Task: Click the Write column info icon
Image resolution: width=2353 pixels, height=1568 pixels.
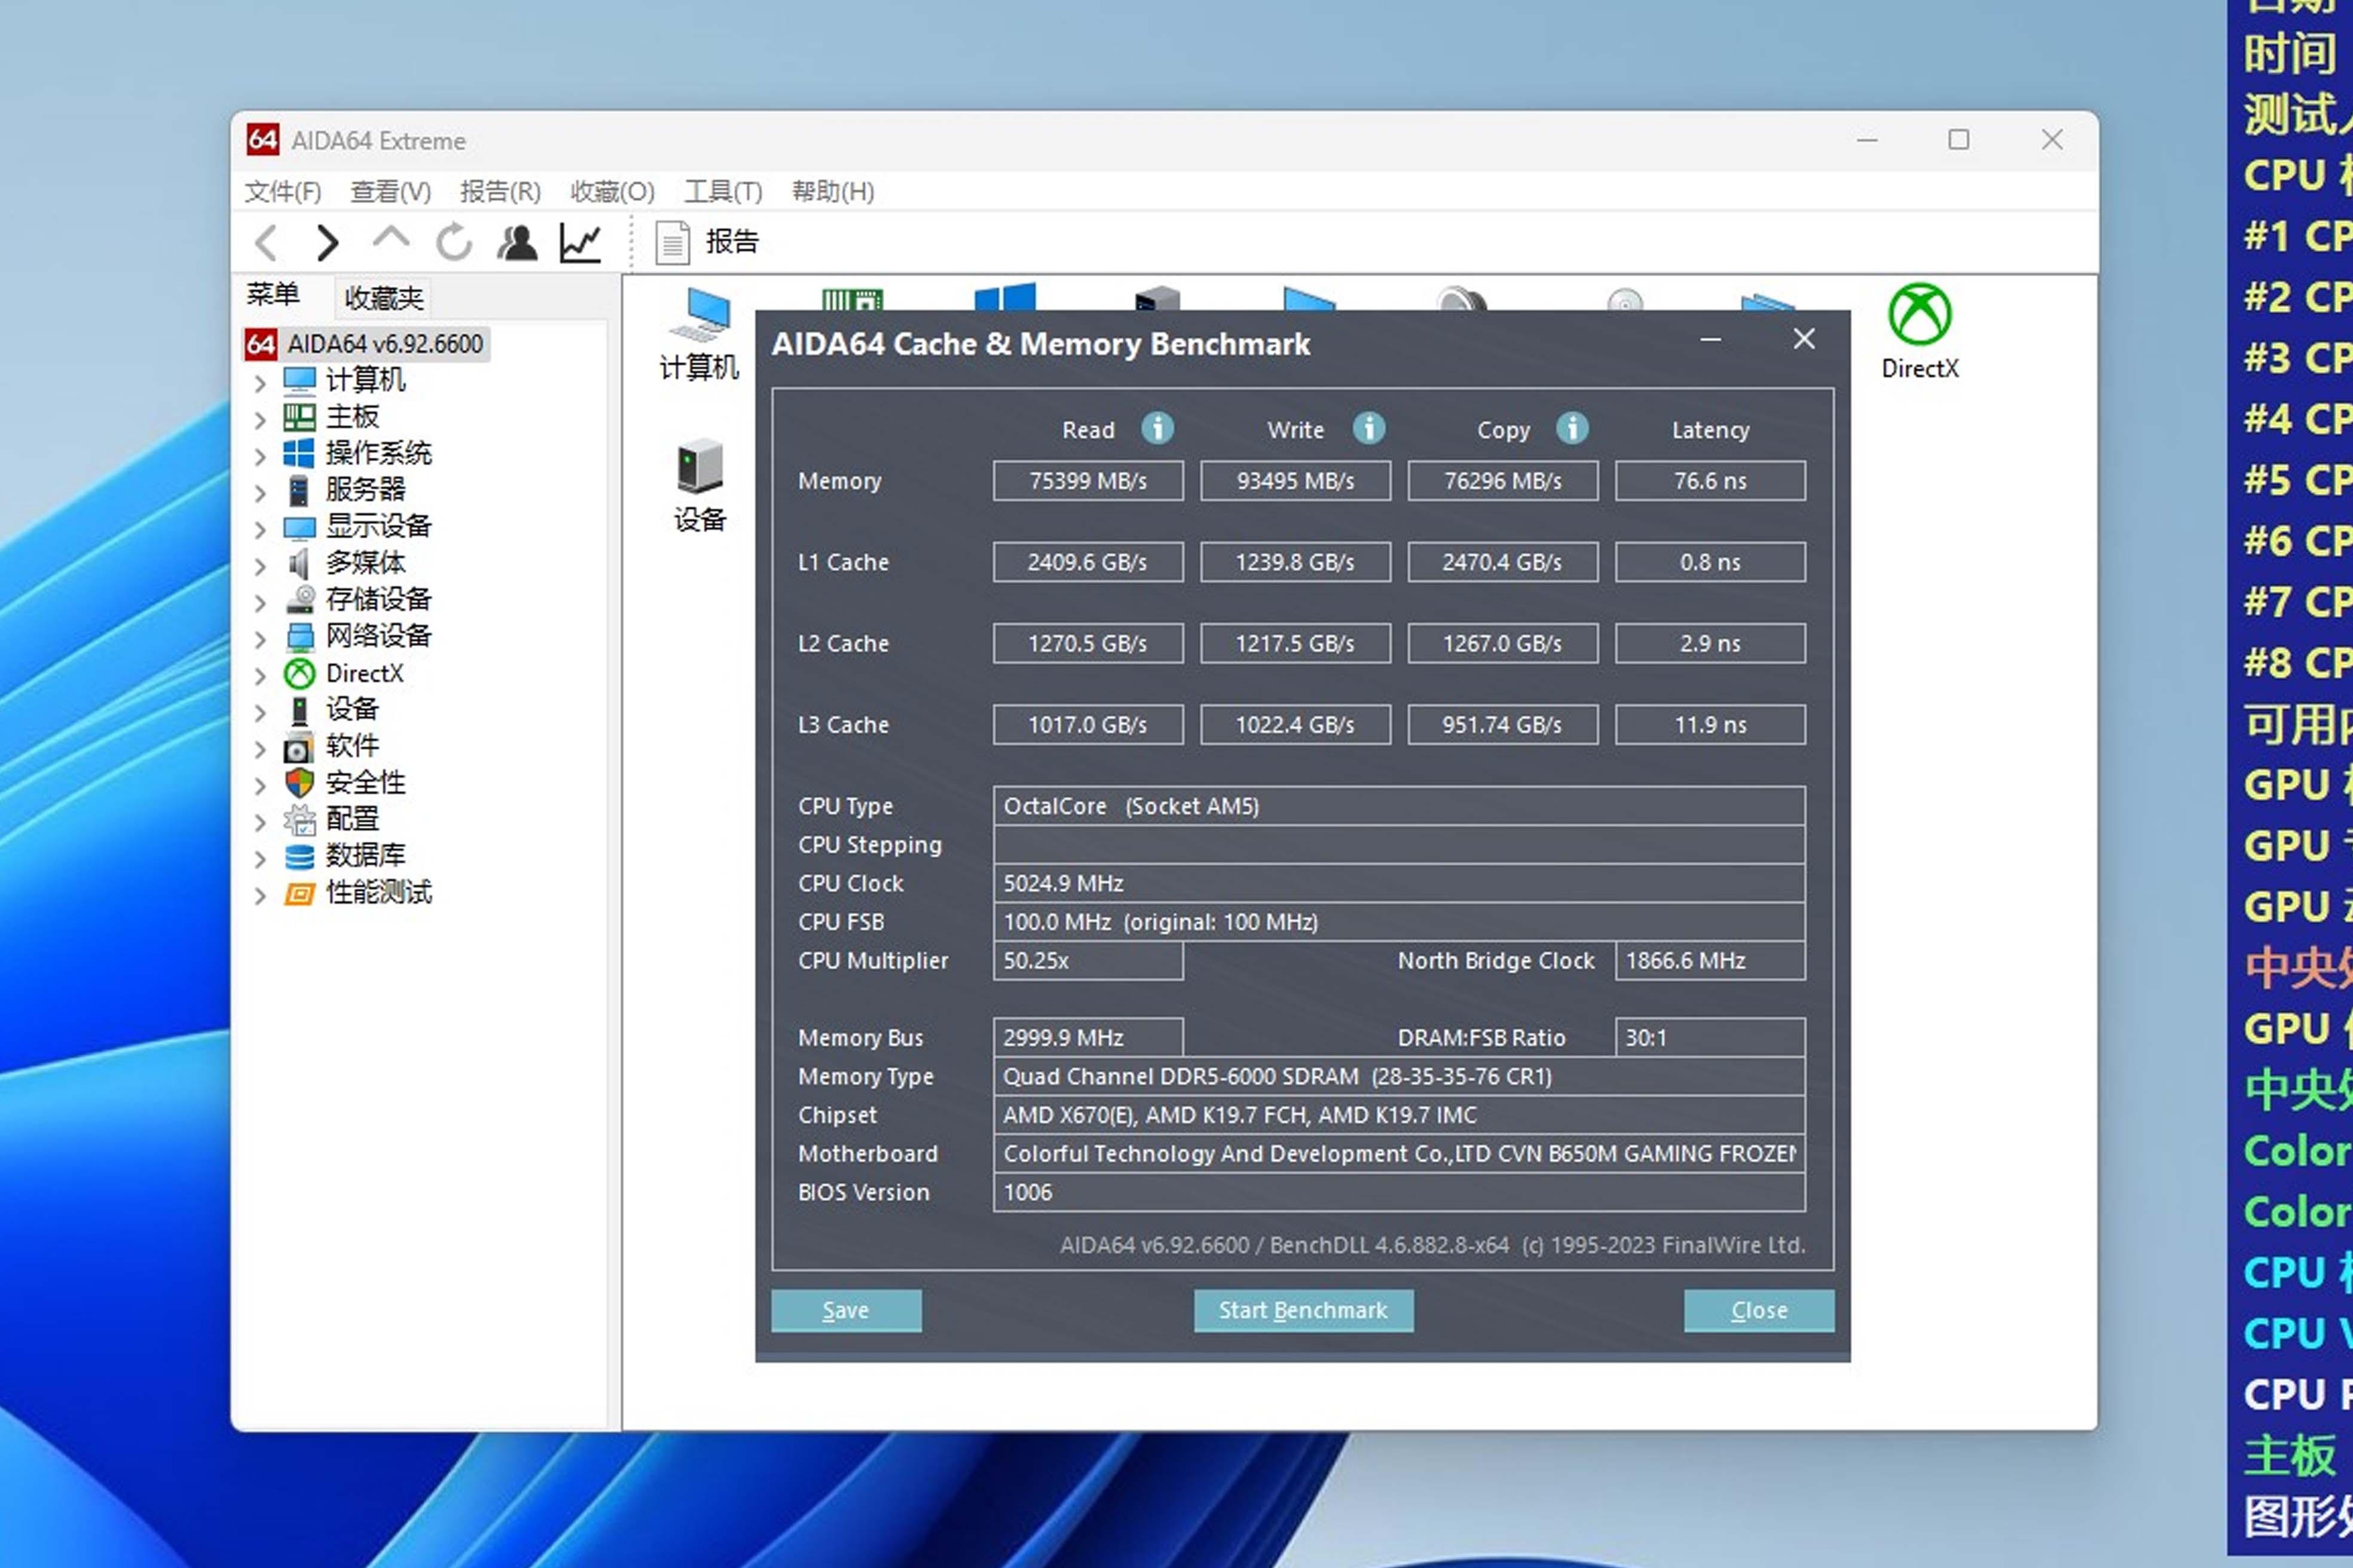Action: tap(1368, 429)
